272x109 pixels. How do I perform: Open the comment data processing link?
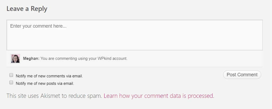[x=159, y=96]
